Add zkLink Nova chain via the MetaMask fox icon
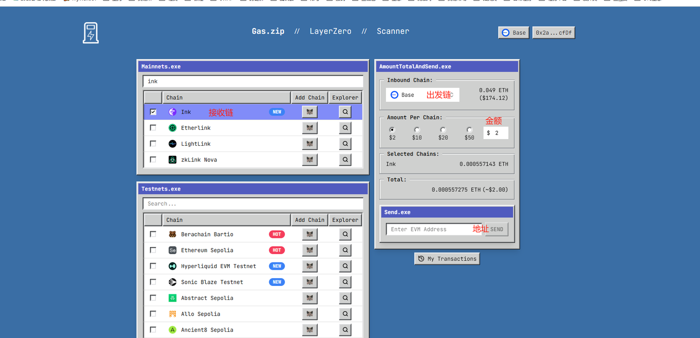 coord(310,160)
